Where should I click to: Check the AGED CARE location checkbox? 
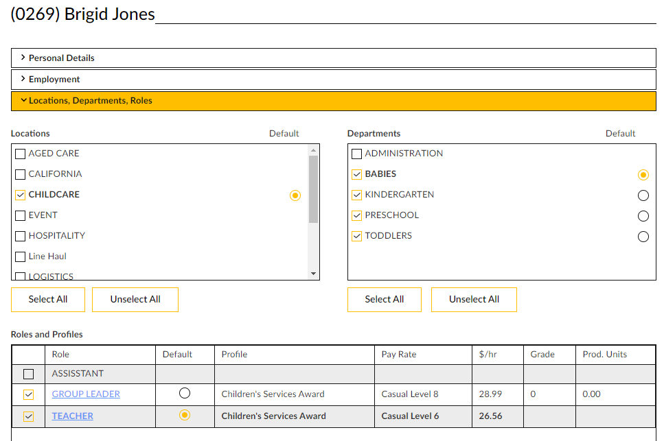[x=21, y=154]
